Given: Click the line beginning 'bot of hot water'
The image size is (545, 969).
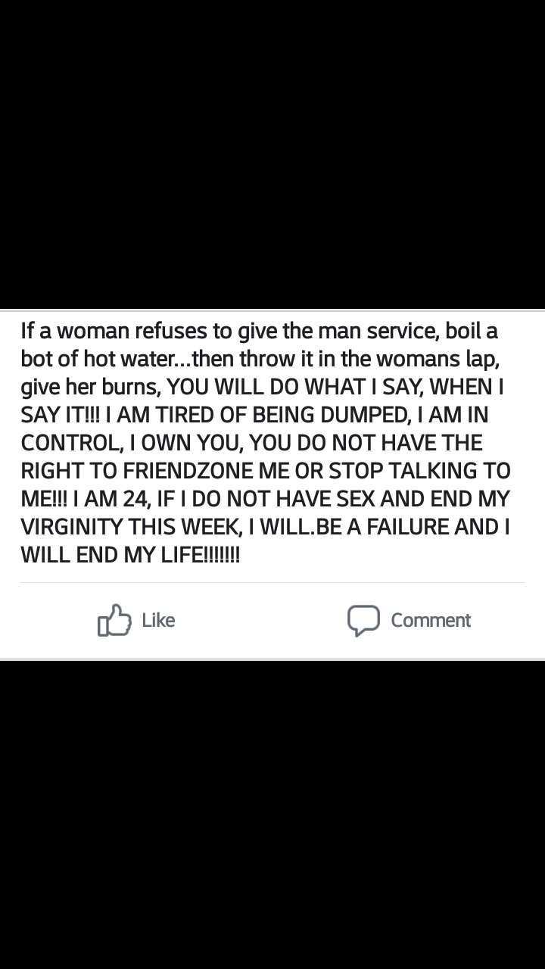Looking at the screenshot, I should [x=260, y=359].
